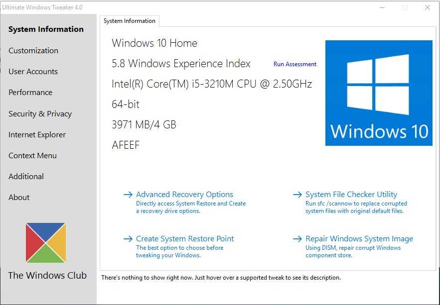Click the Run Assessment link
The image size is (440, 305).
coord(295,64)
